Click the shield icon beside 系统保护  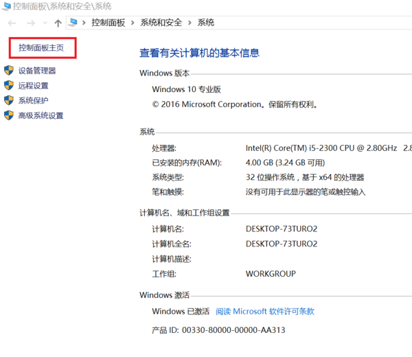(9, 101)
